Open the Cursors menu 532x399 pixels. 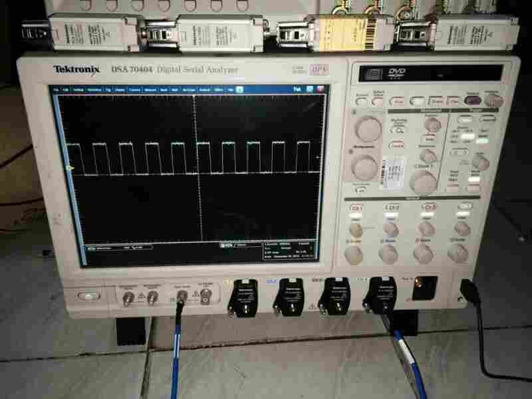[134, 89]
